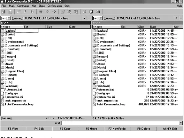The image size is (184, 138).
Task: Open the directory tree dialog icon
Action: coord(10,11)
